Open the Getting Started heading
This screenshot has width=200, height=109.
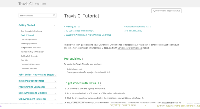[27, 25]
